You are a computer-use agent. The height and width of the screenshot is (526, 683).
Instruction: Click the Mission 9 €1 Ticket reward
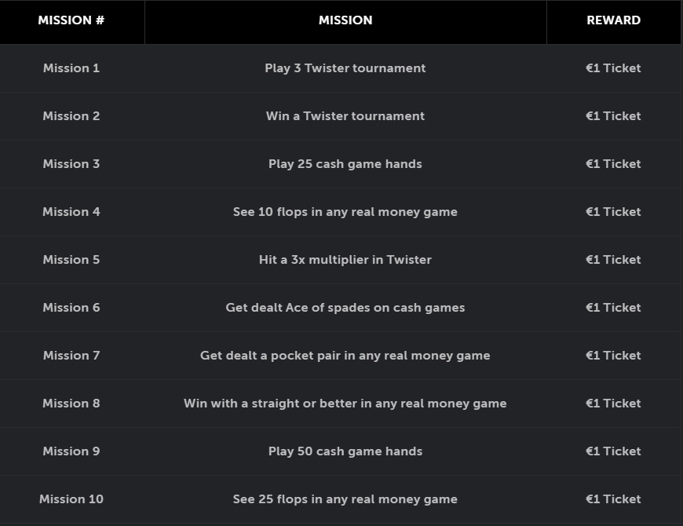[x=613, y=451]
